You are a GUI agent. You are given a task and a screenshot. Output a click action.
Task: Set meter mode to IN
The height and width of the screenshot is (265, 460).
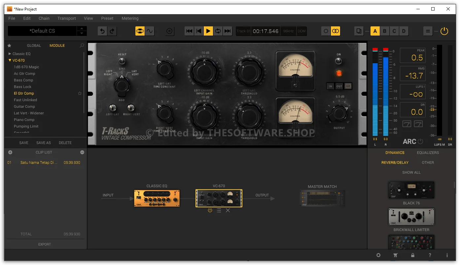click(330, 86)
